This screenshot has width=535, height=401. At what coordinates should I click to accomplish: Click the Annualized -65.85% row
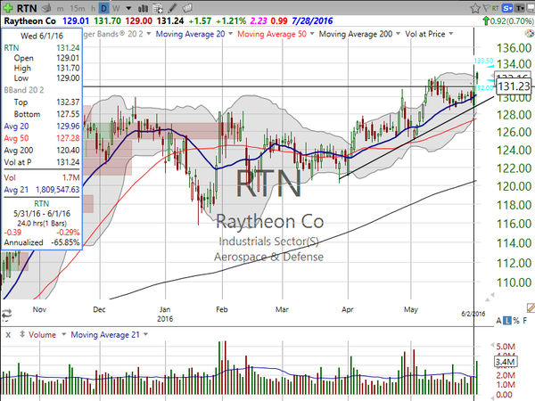(x=42, y=242)
